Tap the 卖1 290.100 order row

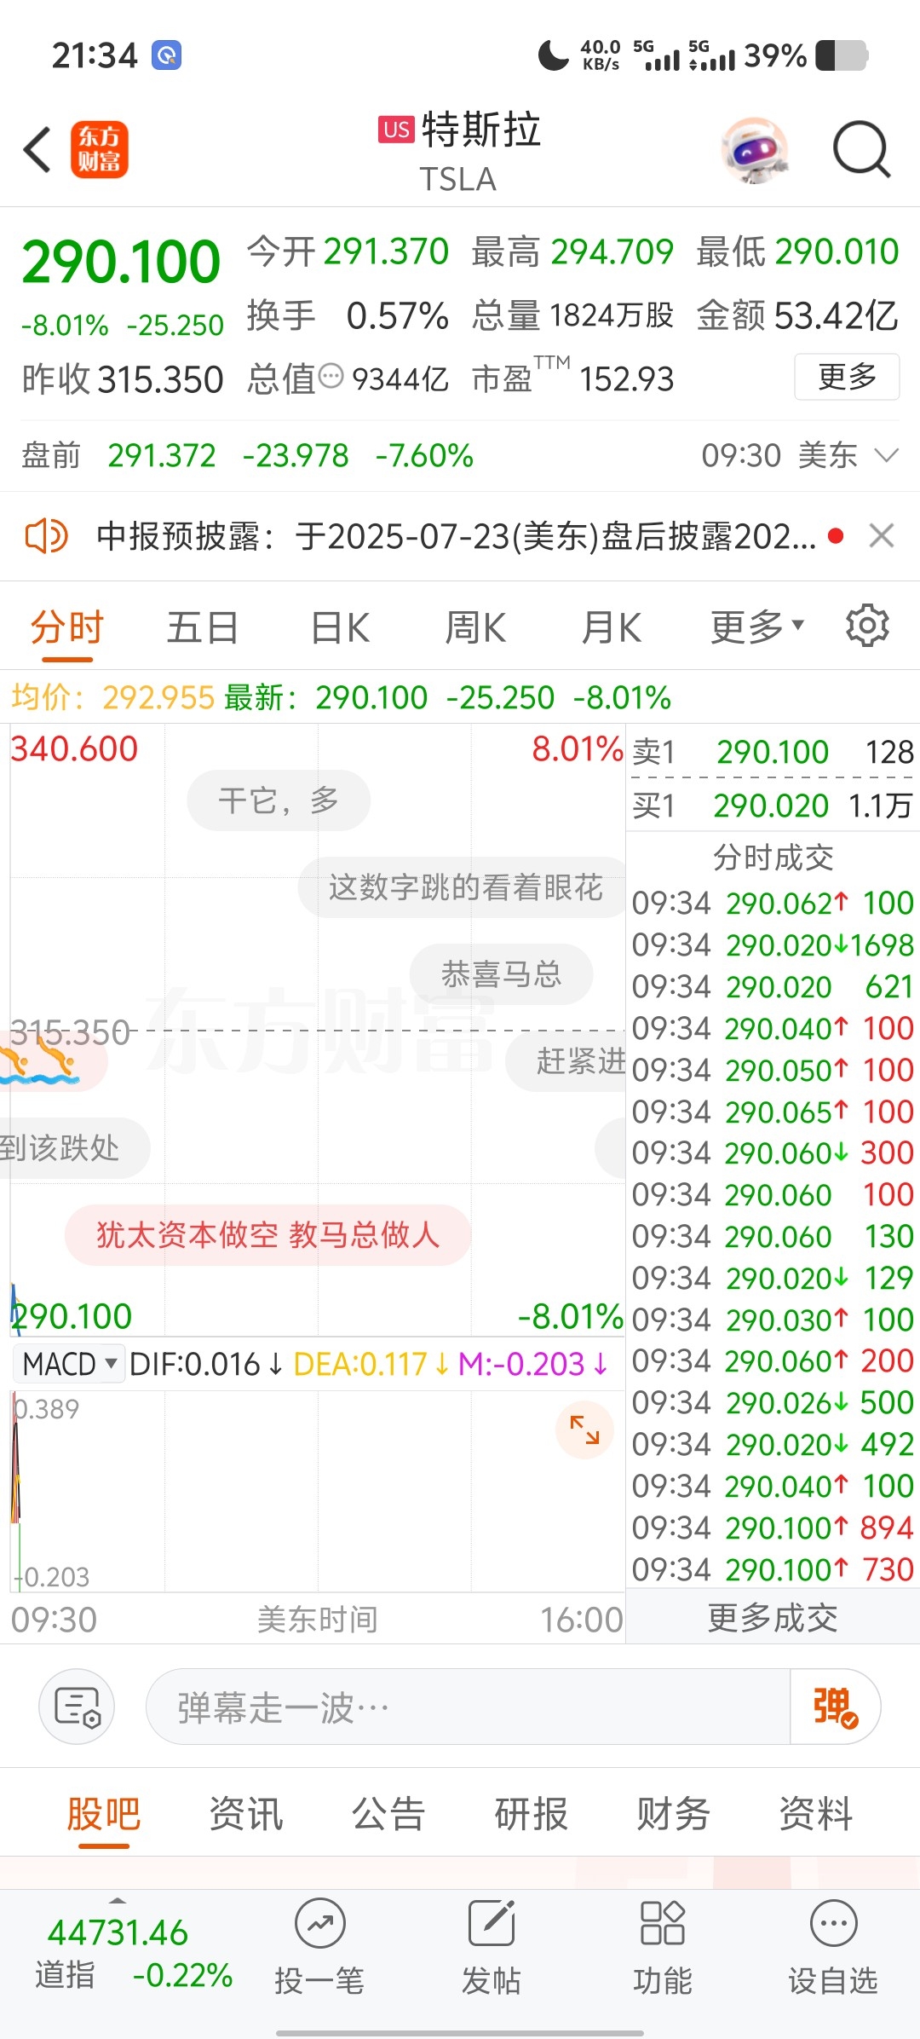pos(773,752)
